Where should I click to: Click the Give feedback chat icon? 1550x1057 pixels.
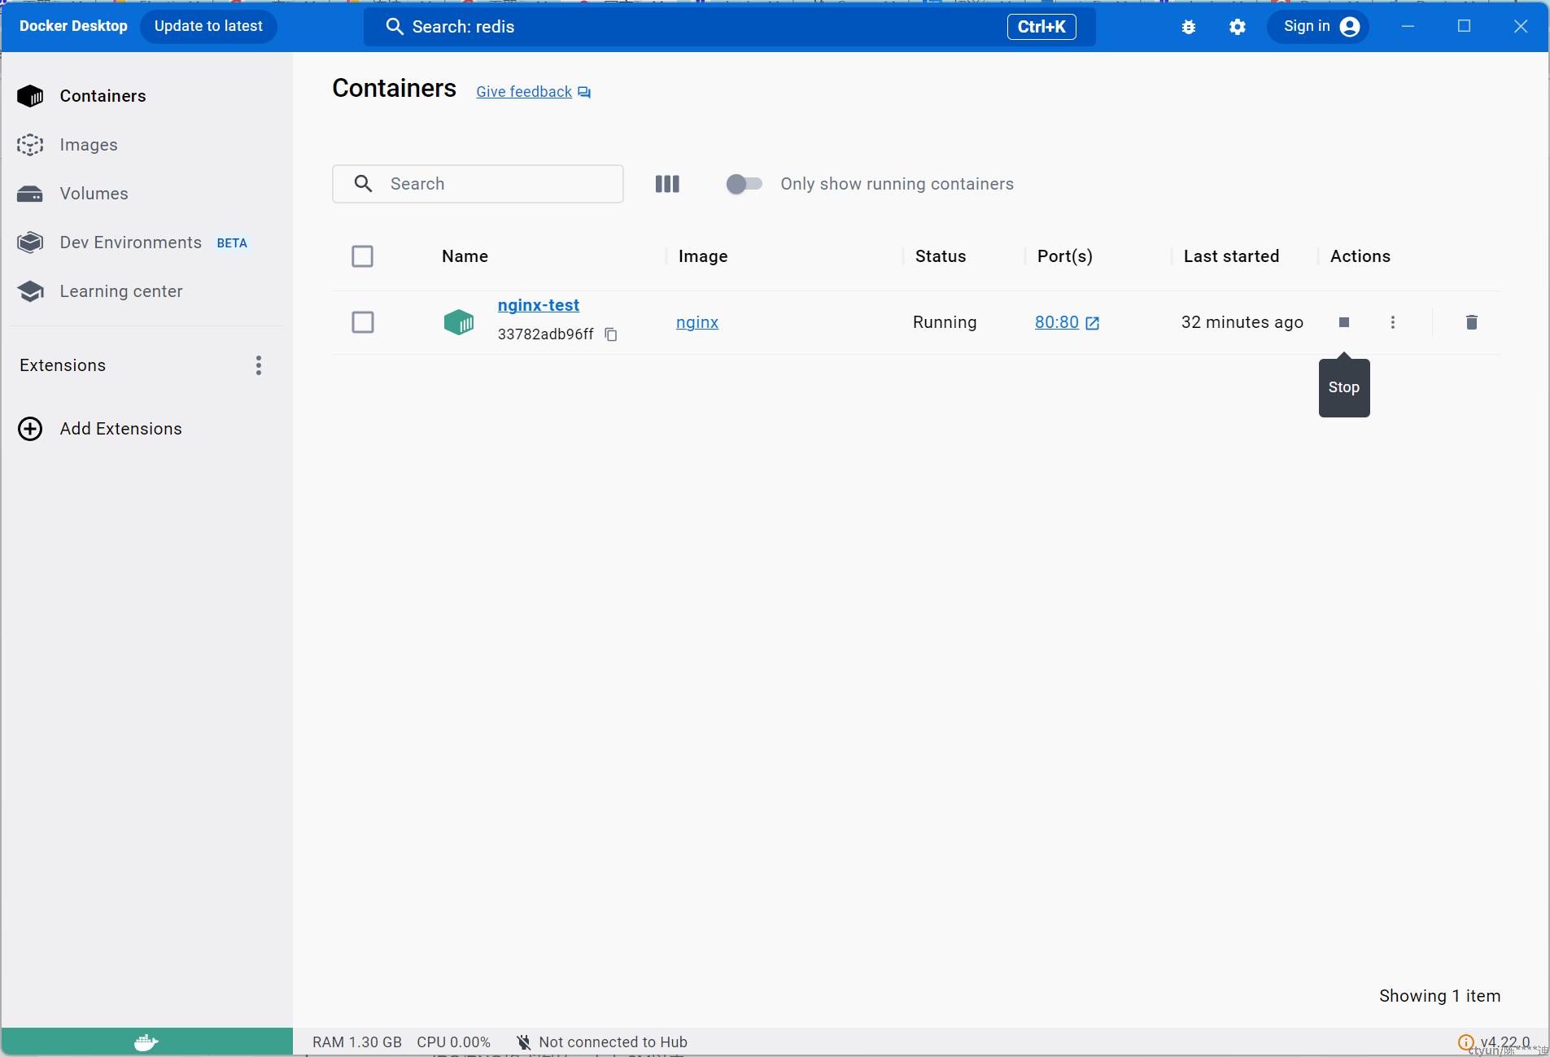[584, 92]
